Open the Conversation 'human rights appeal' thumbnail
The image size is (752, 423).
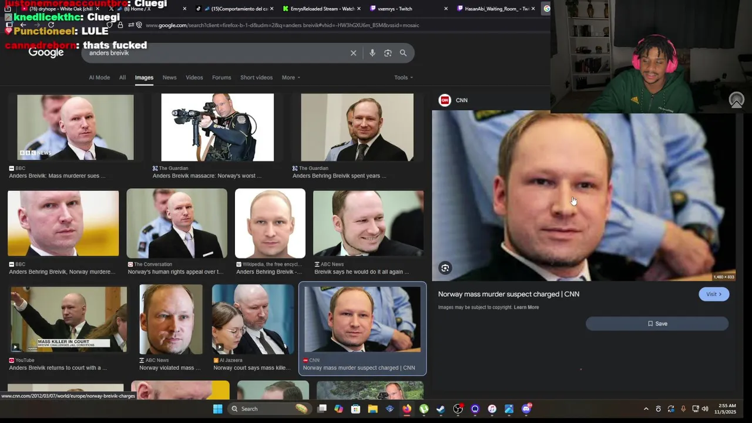point(177,223)
